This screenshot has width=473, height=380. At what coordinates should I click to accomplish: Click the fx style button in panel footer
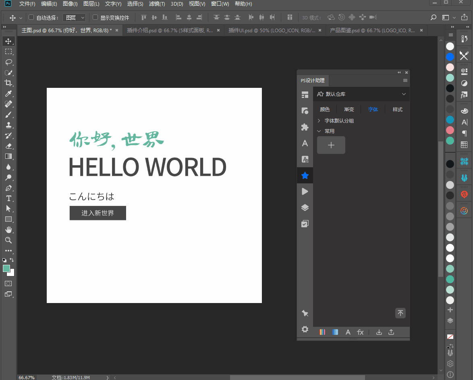pos(360,332)
